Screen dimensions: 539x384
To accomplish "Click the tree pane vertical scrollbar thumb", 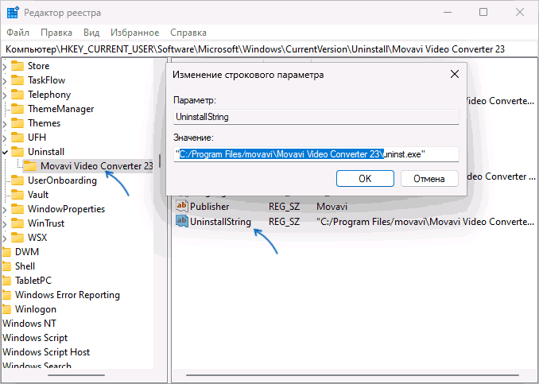I will pos(160,161).
